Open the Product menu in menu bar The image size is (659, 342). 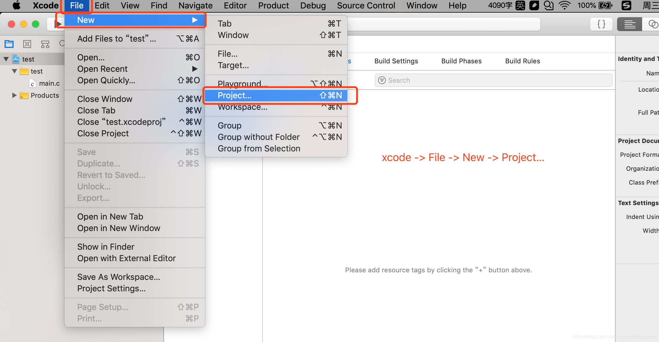(x=273, y=5)
